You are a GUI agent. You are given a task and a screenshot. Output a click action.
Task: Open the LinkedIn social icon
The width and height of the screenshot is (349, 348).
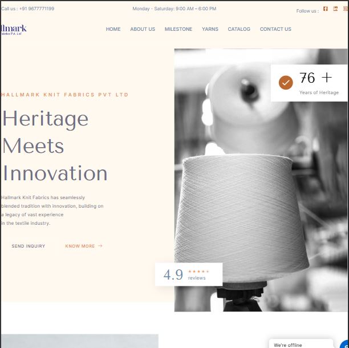point(335,9)
